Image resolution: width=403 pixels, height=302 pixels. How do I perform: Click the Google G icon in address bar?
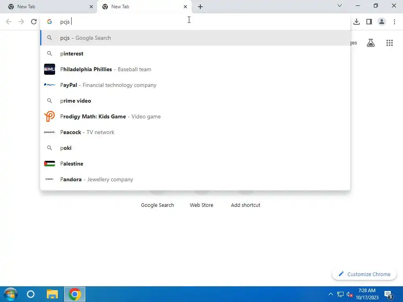[x=50, y=22]
